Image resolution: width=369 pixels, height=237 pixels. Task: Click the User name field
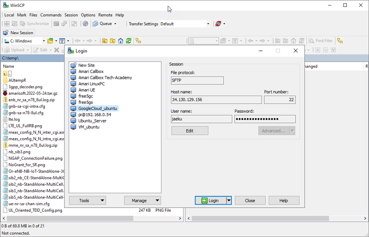coord(202,119)
